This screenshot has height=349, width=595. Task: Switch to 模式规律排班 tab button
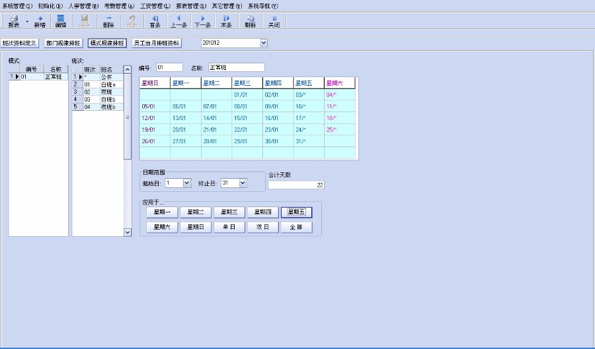[x=107, y=43]
